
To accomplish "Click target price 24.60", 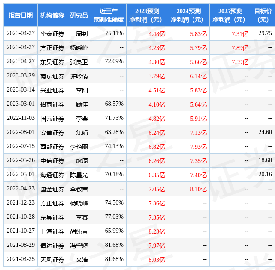I will point(265,132).
